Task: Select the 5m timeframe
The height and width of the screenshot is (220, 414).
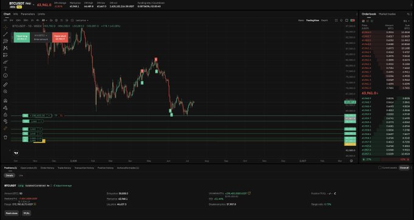Action: click(x=12, y=20)
